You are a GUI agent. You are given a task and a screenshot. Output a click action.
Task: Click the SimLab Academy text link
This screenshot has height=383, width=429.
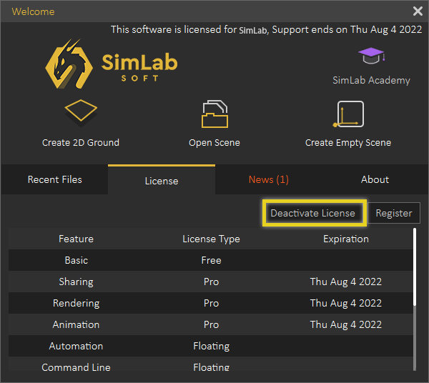371,80
